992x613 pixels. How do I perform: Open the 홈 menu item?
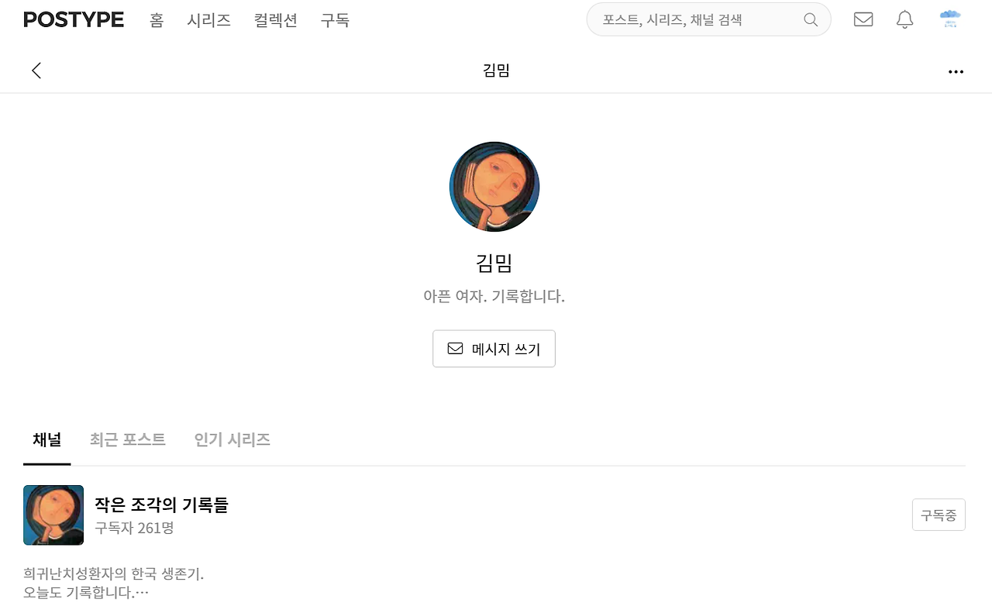(157, 21)
